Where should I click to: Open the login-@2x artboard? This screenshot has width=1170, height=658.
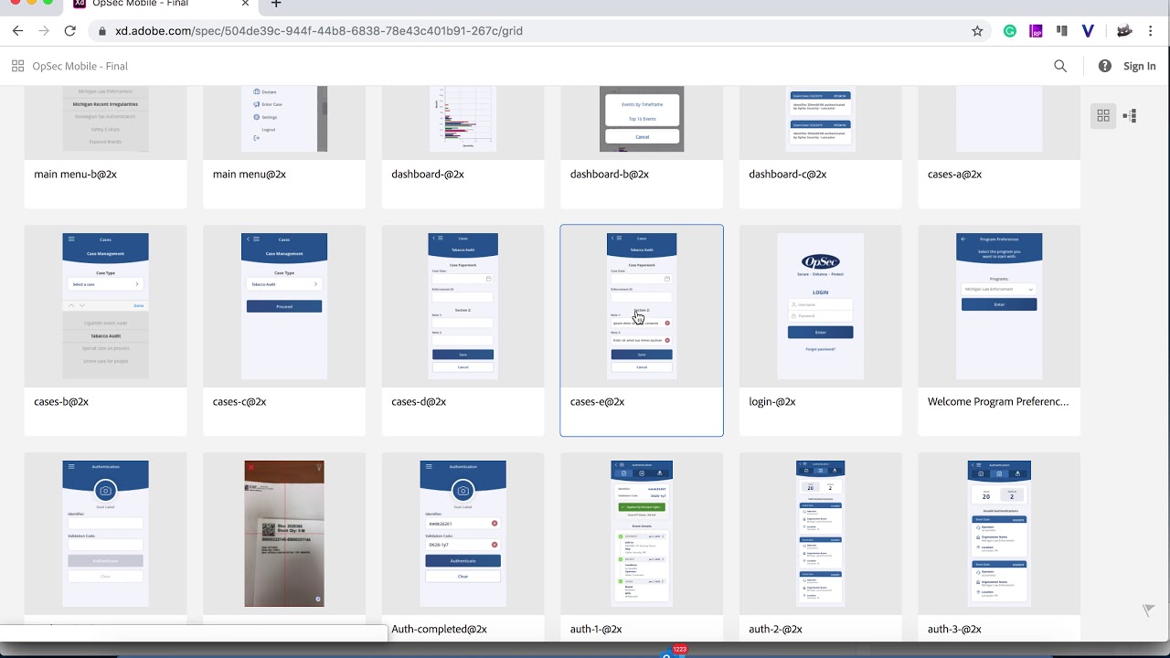820,330
